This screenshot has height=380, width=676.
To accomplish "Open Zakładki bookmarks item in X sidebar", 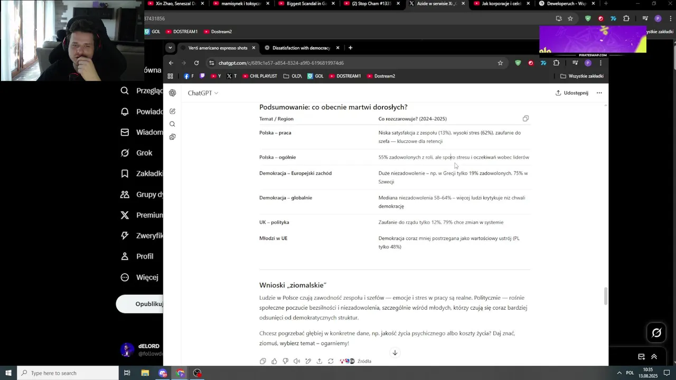I will tap(141, 174).
